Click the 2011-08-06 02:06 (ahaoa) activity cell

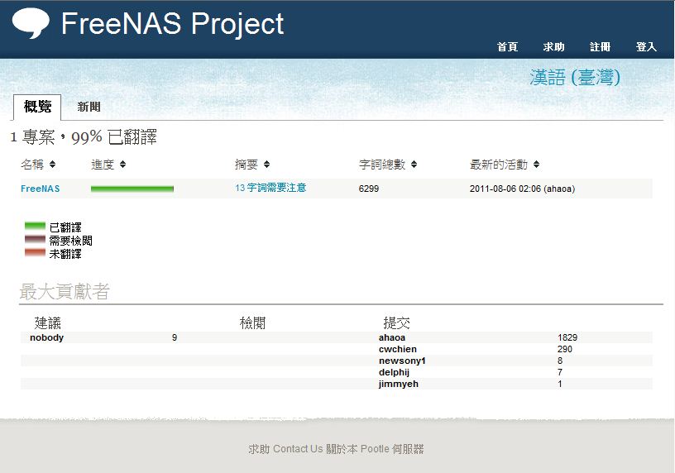(522, 189)
